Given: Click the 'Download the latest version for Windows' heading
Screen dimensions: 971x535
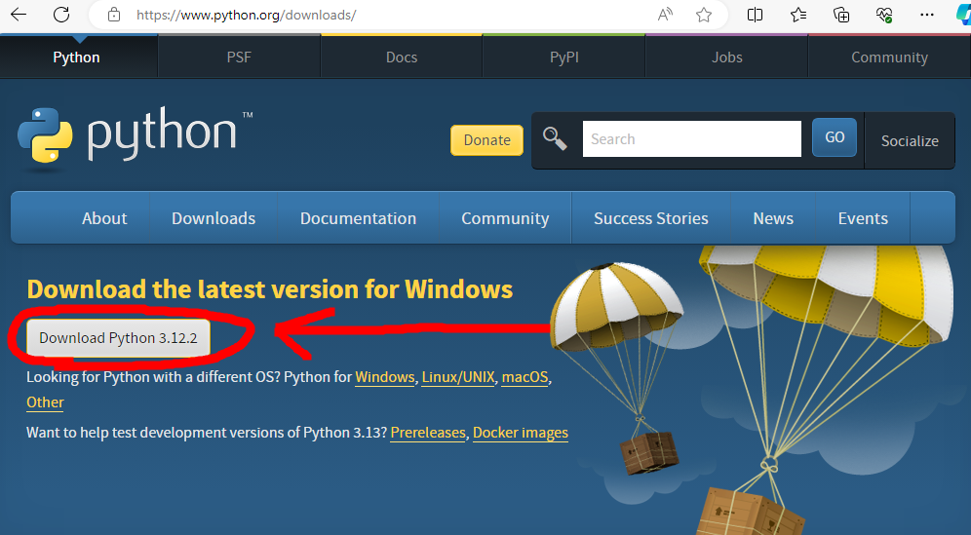Looking at the screenshot, I should (x=270, y=289).
